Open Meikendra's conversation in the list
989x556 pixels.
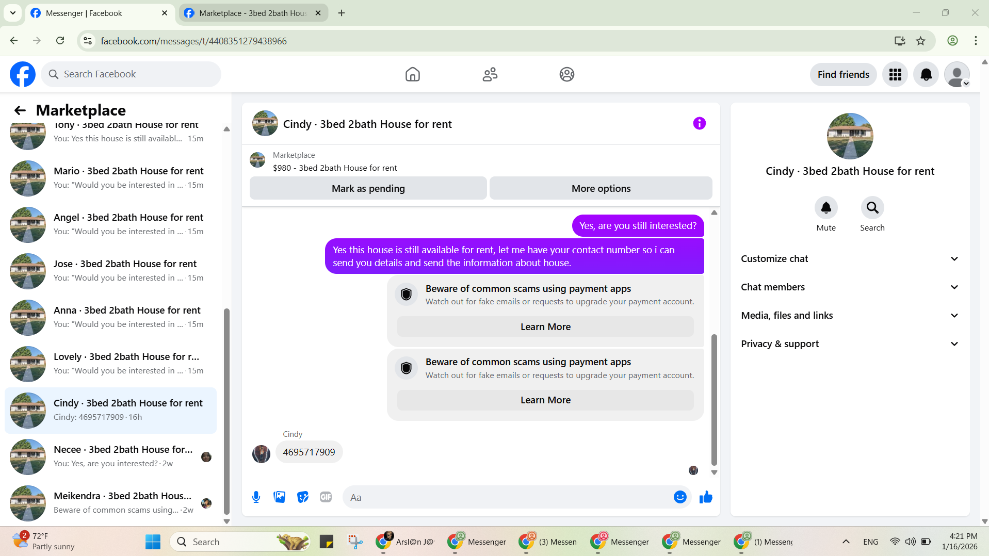(x=110, y=503)
